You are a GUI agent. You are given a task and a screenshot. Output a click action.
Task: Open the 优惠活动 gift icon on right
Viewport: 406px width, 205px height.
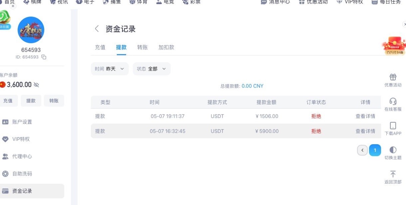pyautogui.click(x=393, y=77)
